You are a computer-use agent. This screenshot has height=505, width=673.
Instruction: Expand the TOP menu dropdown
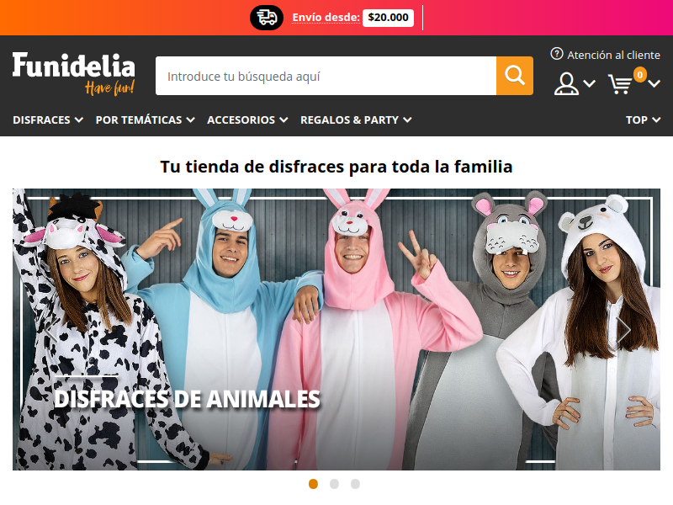(643, 120)
